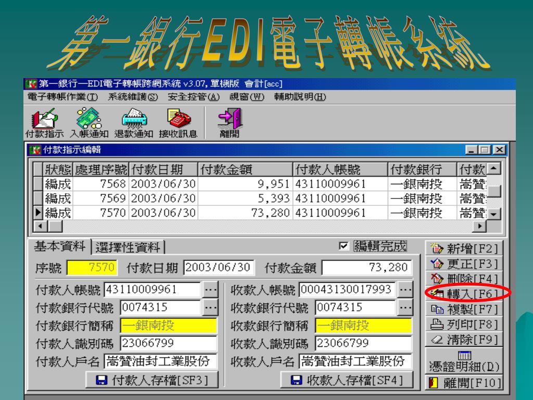The width and height of the screenshot is (533, 400).
Task: Click the 離開[F10] exit button
Action: point(464,383)
